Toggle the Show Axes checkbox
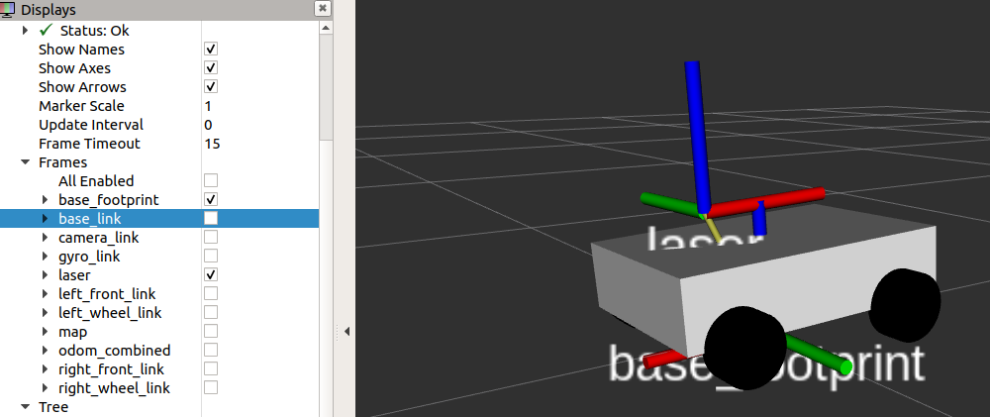990x417 pixels. coord(211,68)
